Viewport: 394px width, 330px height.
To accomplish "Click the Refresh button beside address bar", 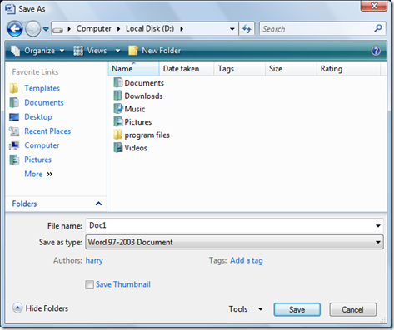I will click(x=247, y=29).
